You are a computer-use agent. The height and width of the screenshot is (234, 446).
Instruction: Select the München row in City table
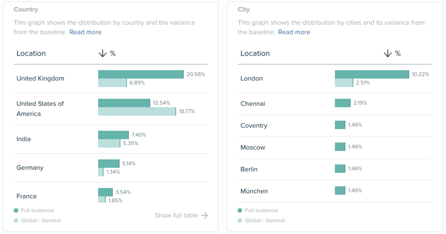334,191
